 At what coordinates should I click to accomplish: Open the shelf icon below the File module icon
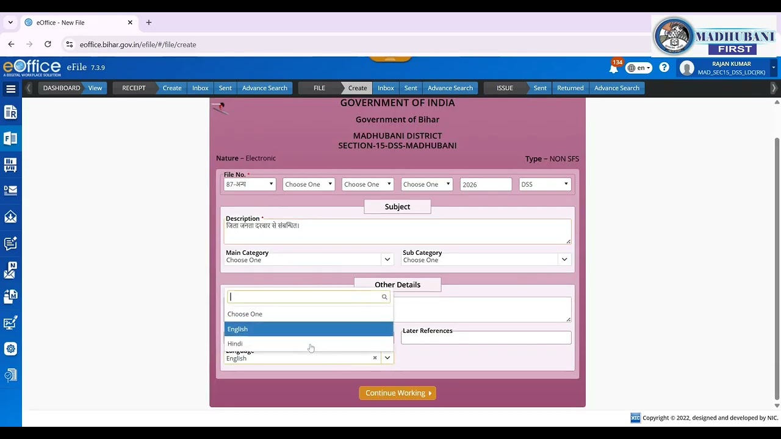coord(10,165)
